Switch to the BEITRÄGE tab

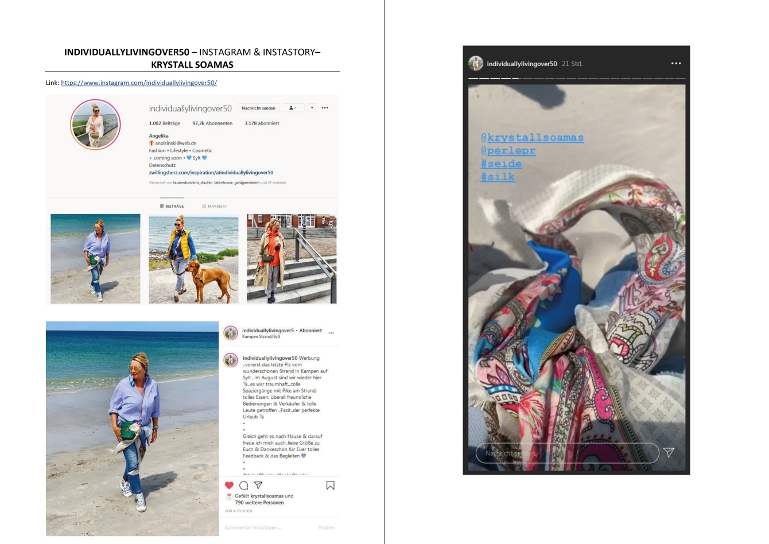pyautogui.click(x=172, y=206)
